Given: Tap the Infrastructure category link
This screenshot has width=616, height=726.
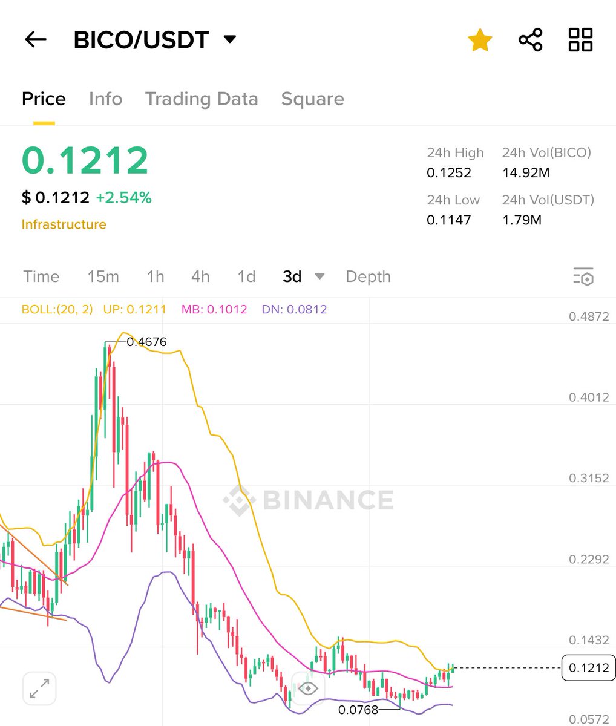Looking at the screenshot, I should click(x=64, y=224).
